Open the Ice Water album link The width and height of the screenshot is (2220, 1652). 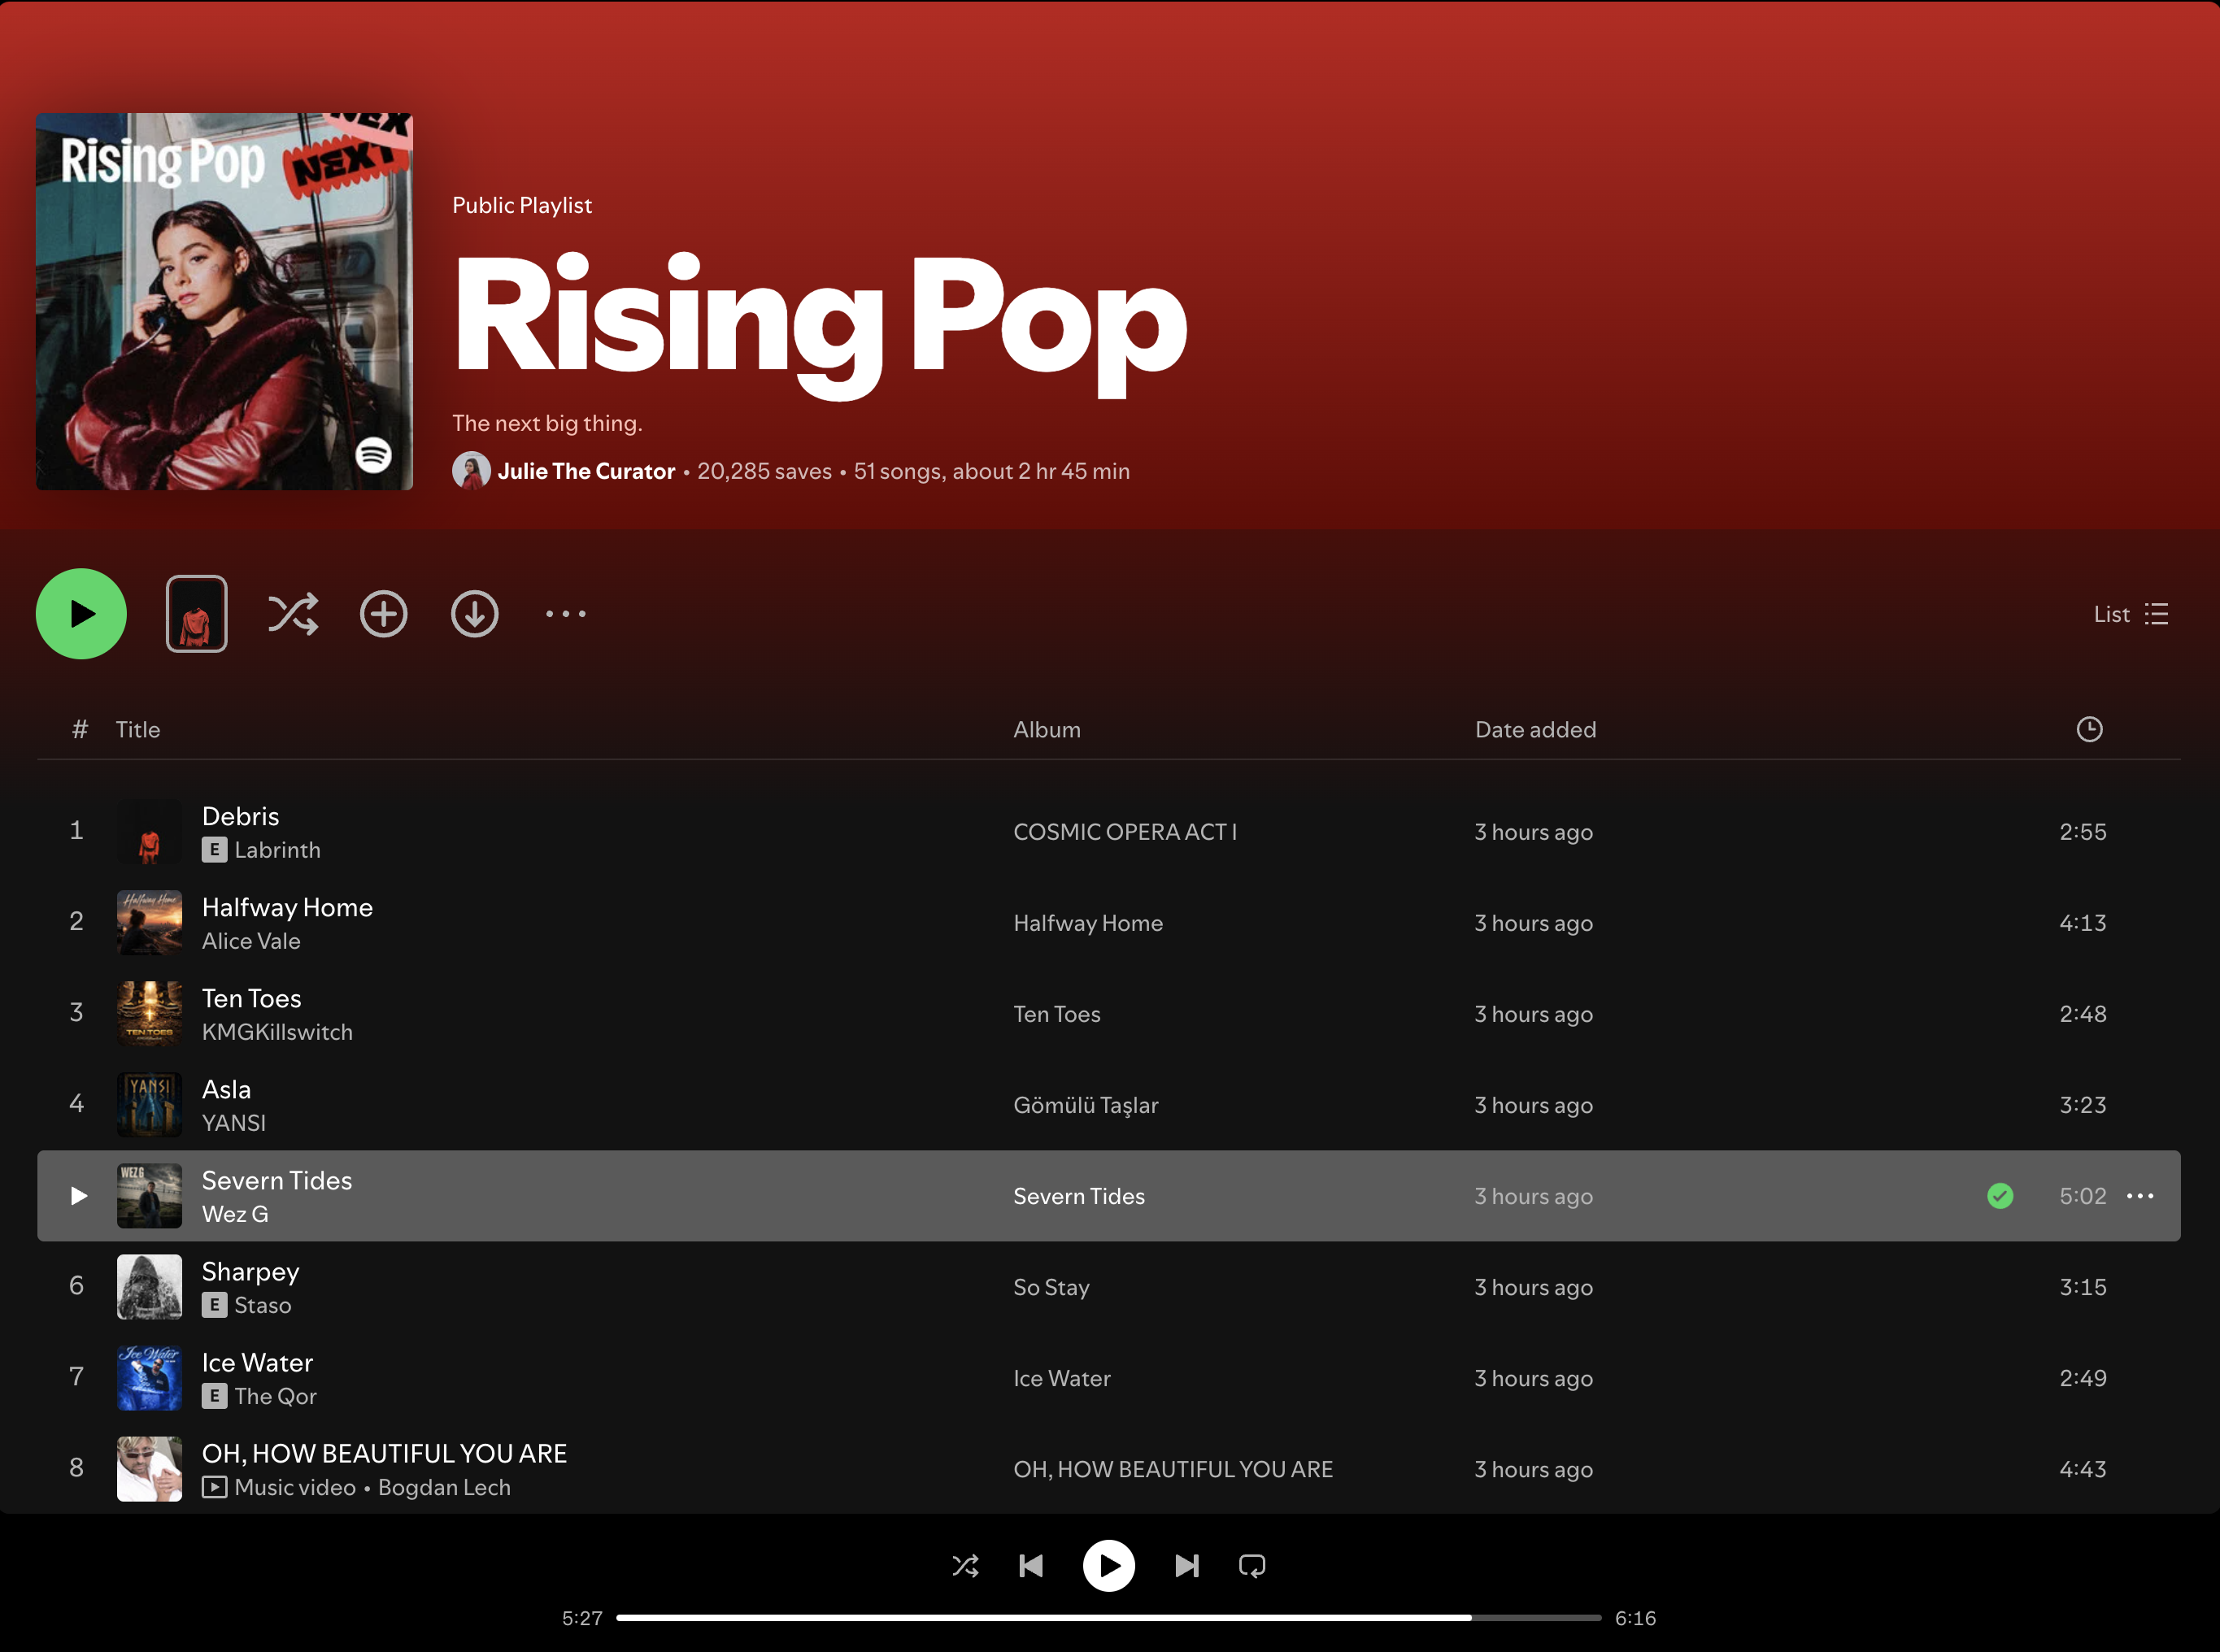click(x=1062, y=1378)
